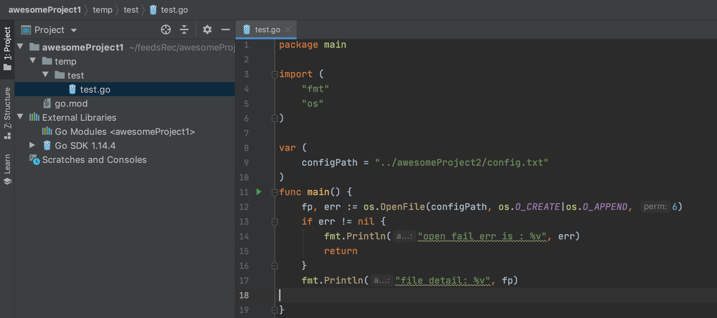The height and width of the screenshot is (318, 717).
Task: Click the go.mod file icon
Action: tap(47, 103)
